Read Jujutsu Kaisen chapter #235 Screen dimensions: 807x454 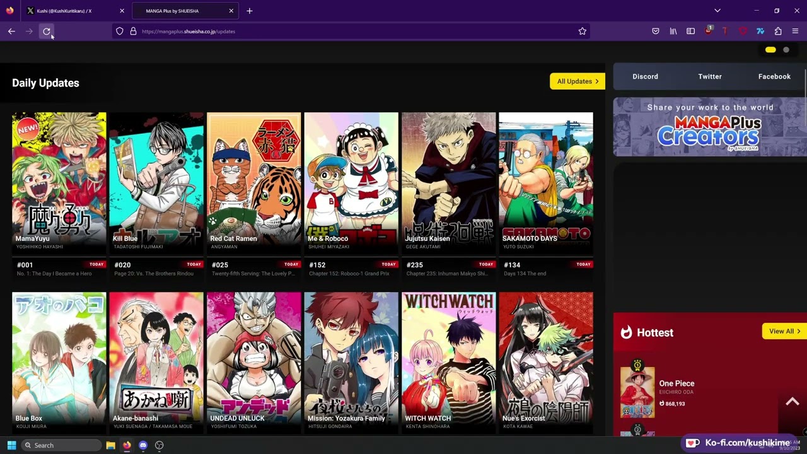[x=449, y=269]
